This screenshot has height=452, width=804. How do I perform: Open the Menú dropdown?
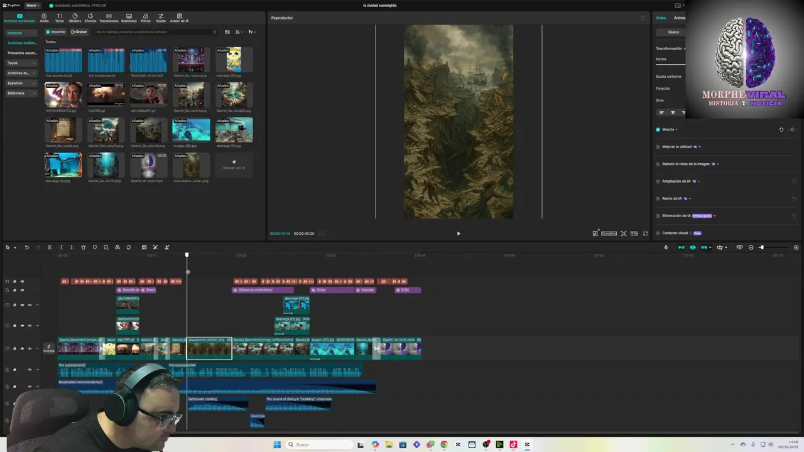pos(31,5)
